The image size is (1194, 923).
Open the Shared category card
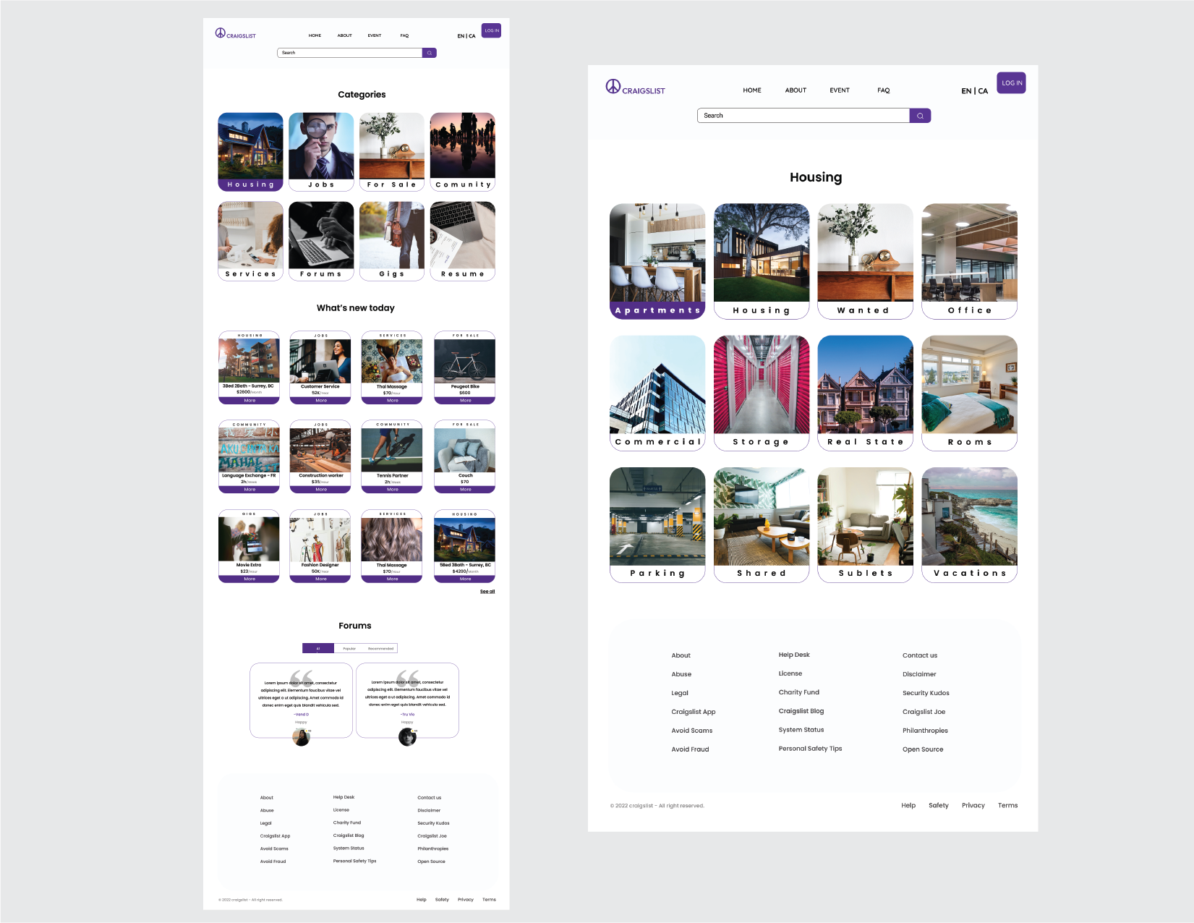[762, 524]
